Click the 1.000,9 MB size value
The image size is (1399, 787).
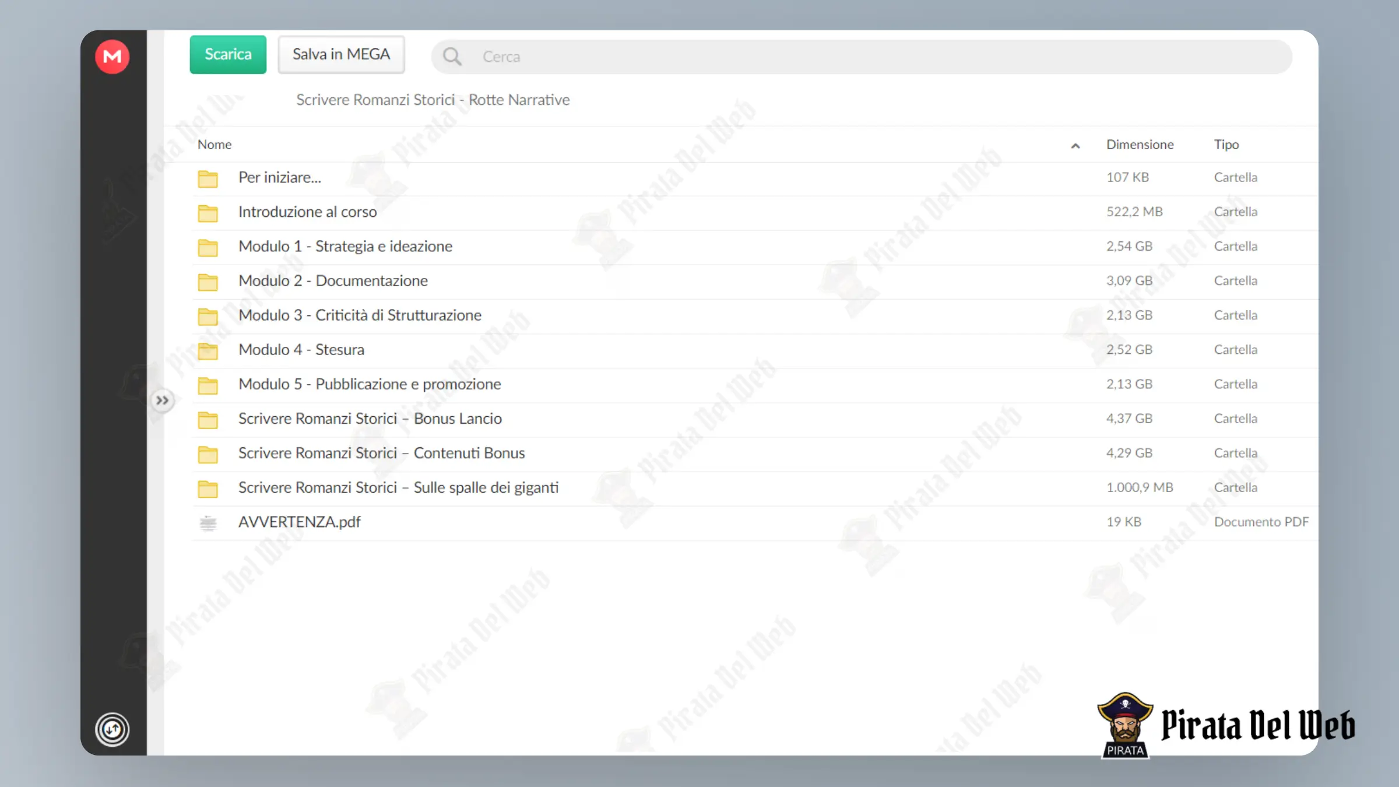coord(1140,487)
